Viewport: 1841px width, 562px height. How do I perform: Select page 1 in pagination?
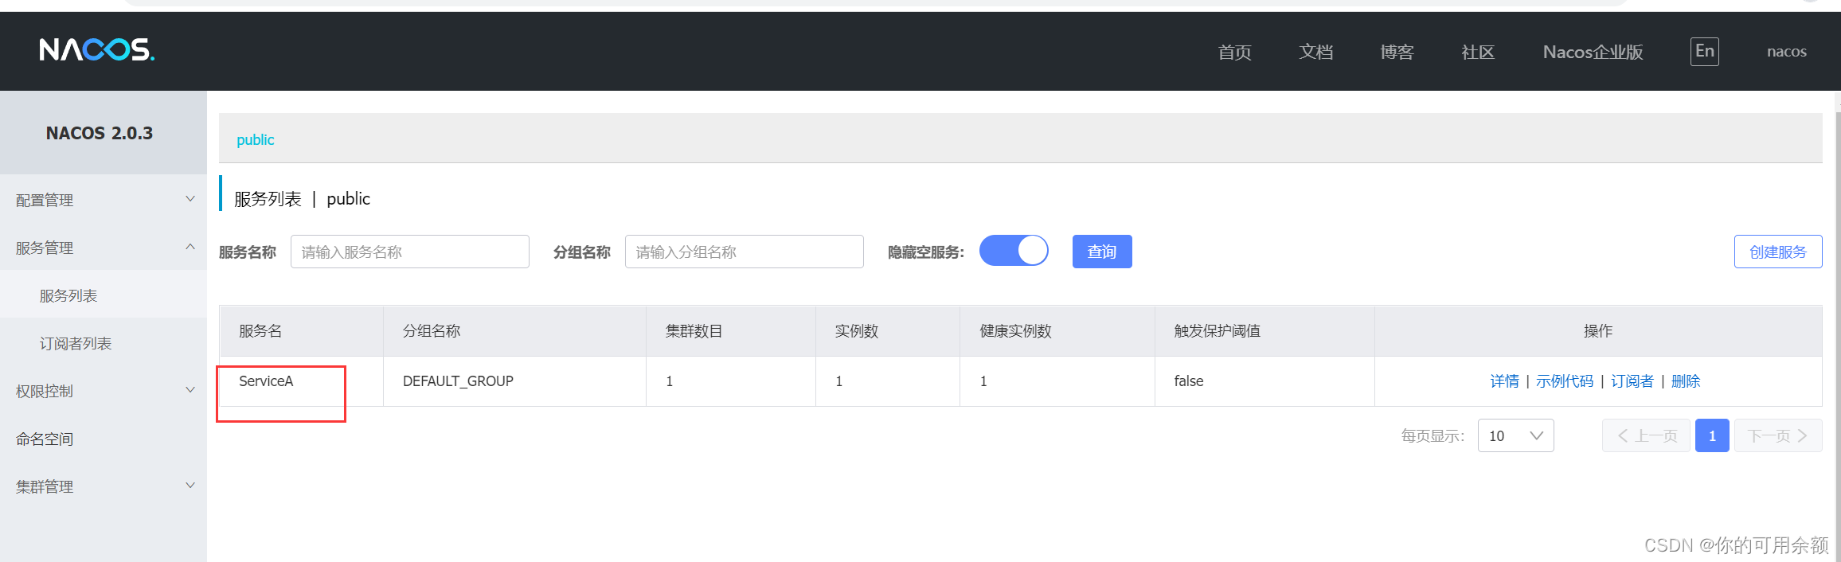click(x=1712, y=435)
